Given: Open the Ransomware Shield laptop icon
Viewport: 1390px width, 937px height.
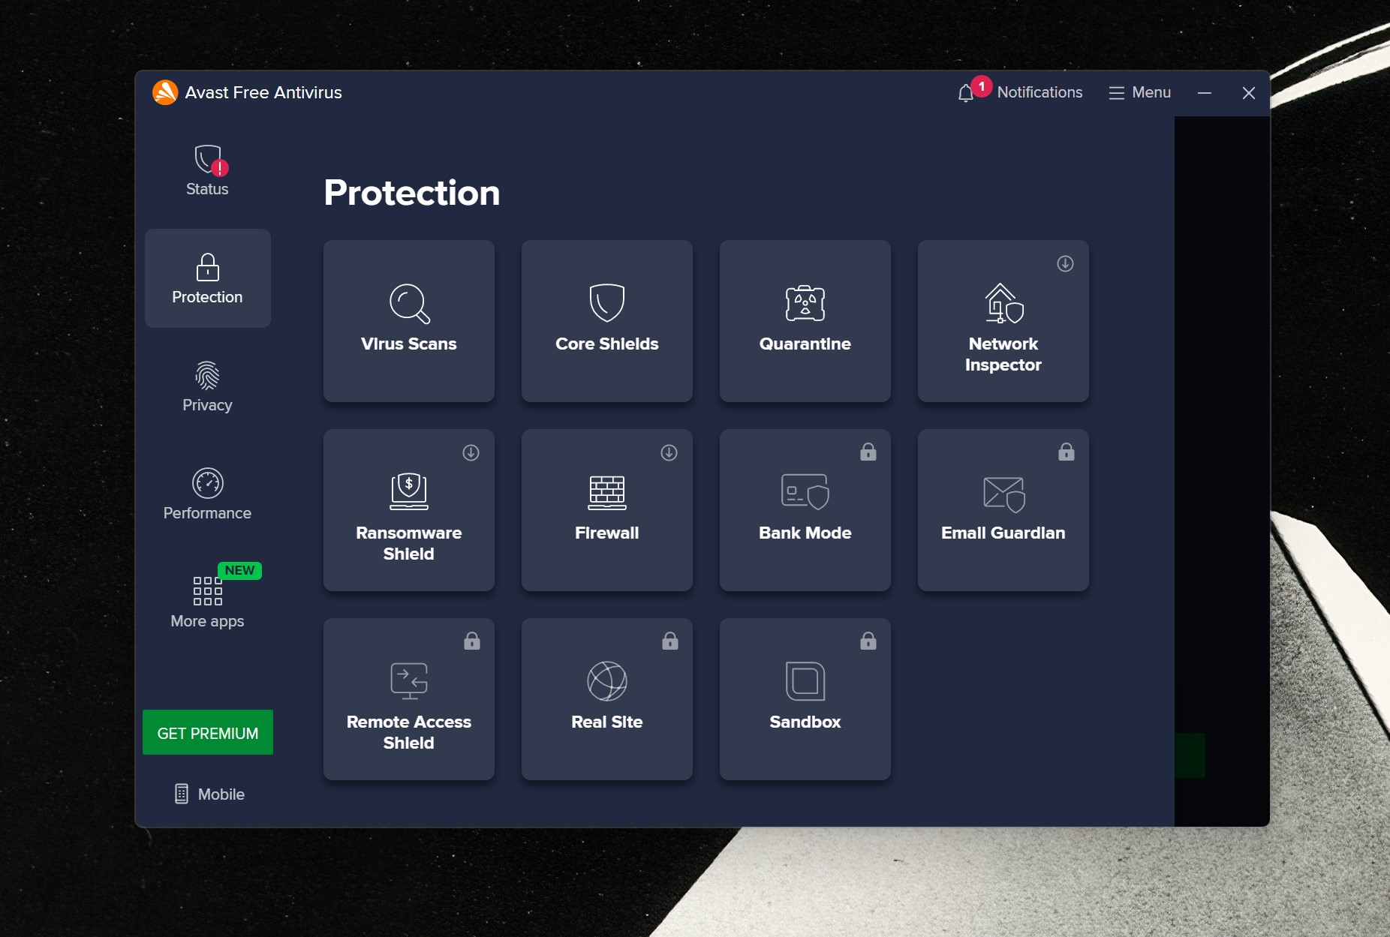Looking at the screenshot, I should [x=409, y=491].
